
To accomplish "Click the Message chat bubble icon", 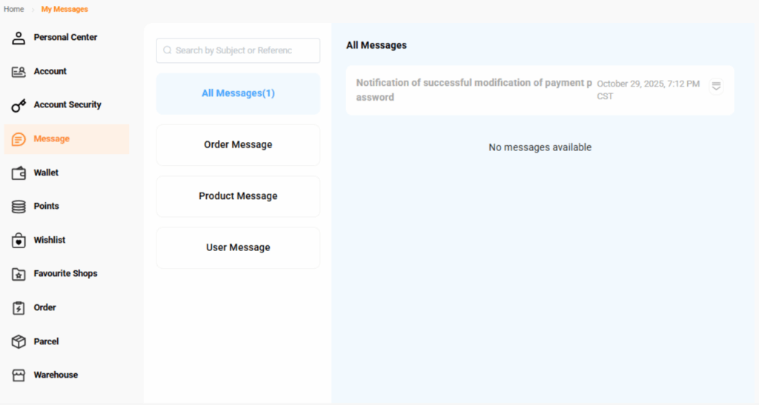I will [19, 139].
